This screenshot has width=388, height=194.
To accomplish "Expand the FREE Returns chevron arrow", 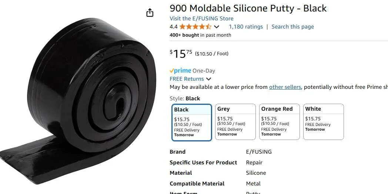I will tap(209, 79).
